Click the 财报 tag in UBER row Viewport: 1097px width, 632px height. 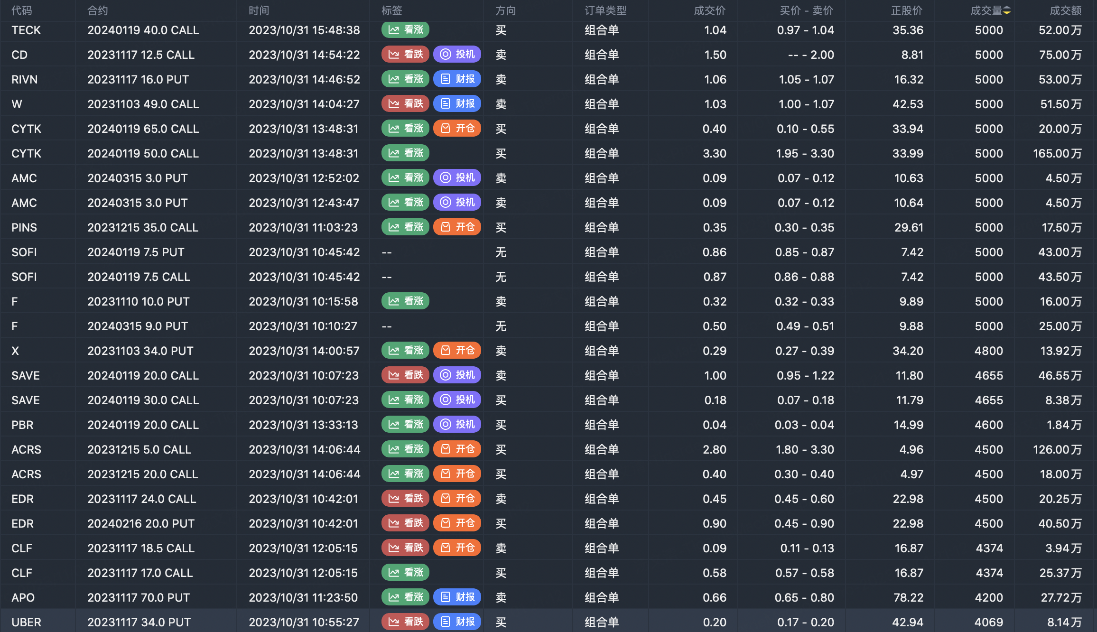click(457, 622)
